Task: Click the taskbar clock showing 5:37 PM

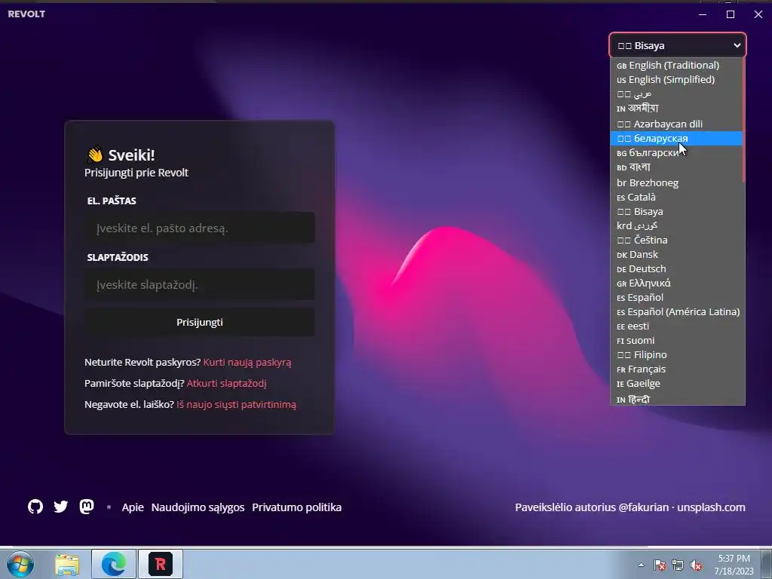Action: click(x=734, y=565)
